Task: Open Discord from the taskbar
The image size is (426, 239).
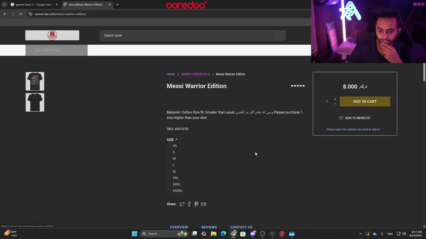Action: [x=253, y=234]
